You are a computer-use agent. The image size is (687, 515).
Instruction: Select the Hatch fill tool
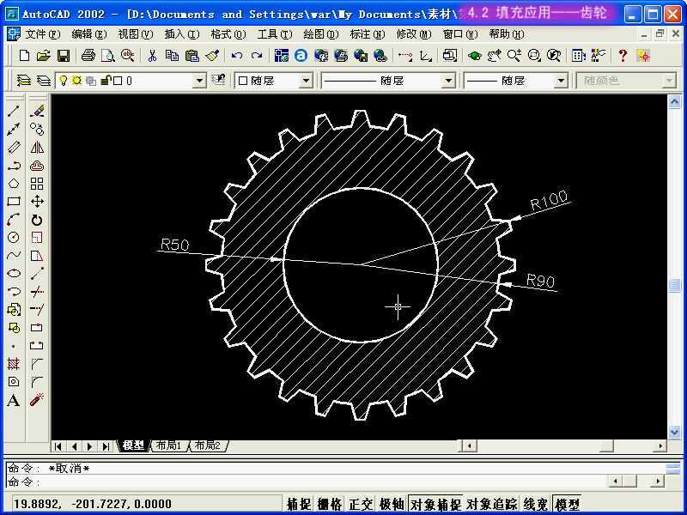pos(14,363)
